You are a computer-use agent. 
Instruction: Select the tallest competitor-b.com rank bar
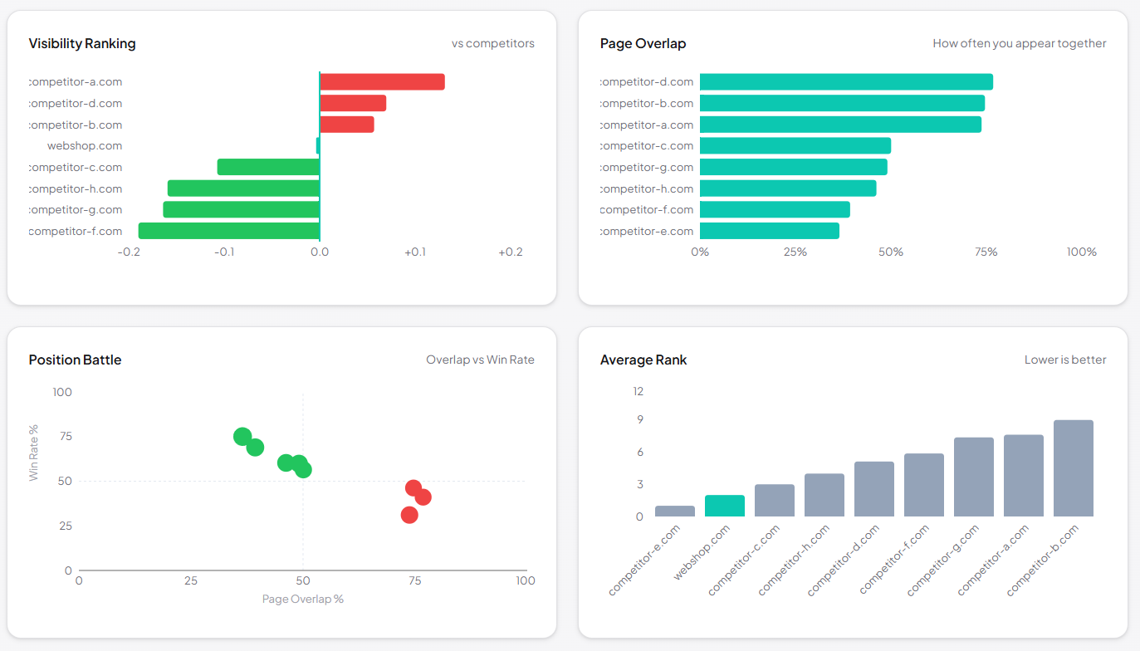click(1074, 467)
